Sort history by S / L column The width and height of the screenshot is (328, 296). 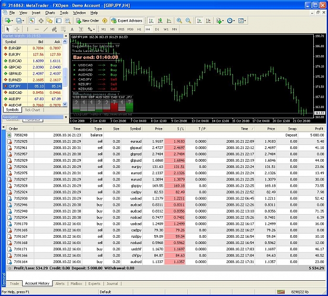pos(175,129)
